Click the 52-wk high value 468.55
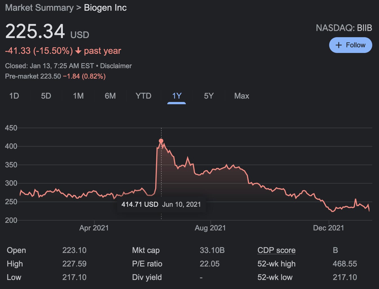 [345, 264]
